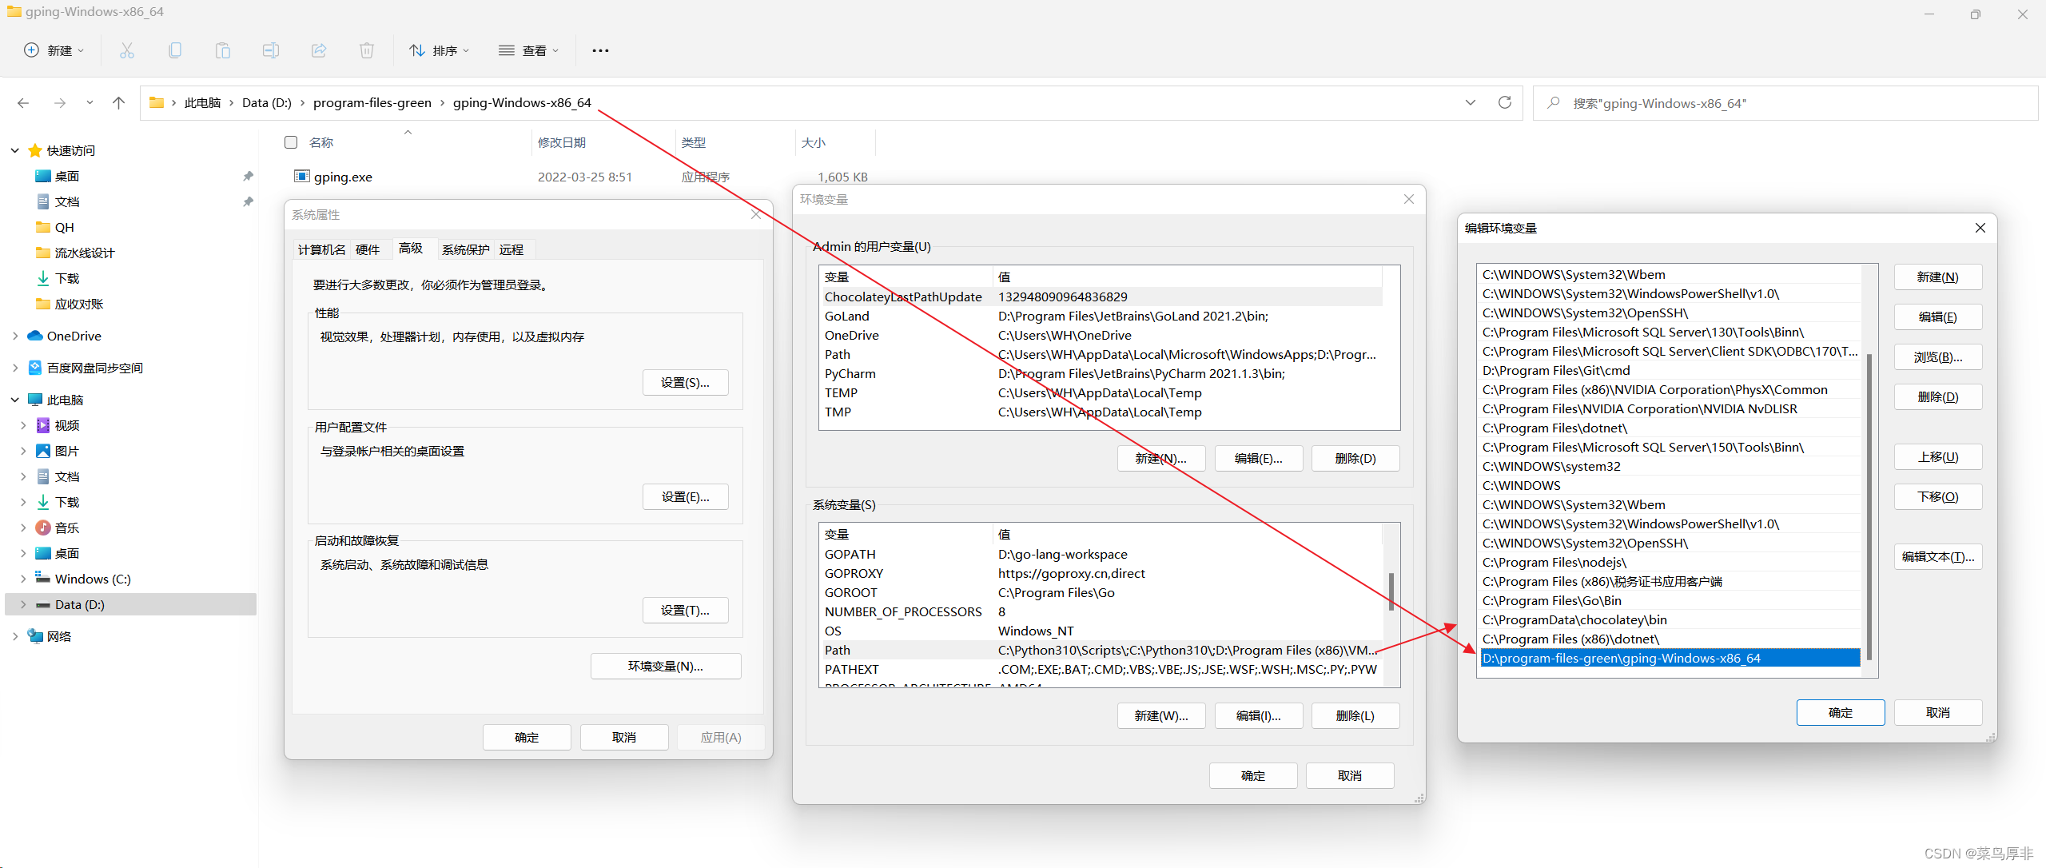The height and width of the screenshot is (868, 2046).
Task: Switch to the 硬件 tab
Action: (368, 249)
